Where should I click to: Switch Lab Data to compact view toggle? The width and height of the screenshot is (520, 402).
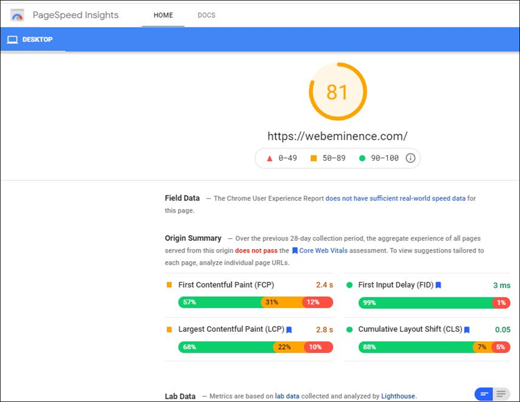click(x=484, y=394)
